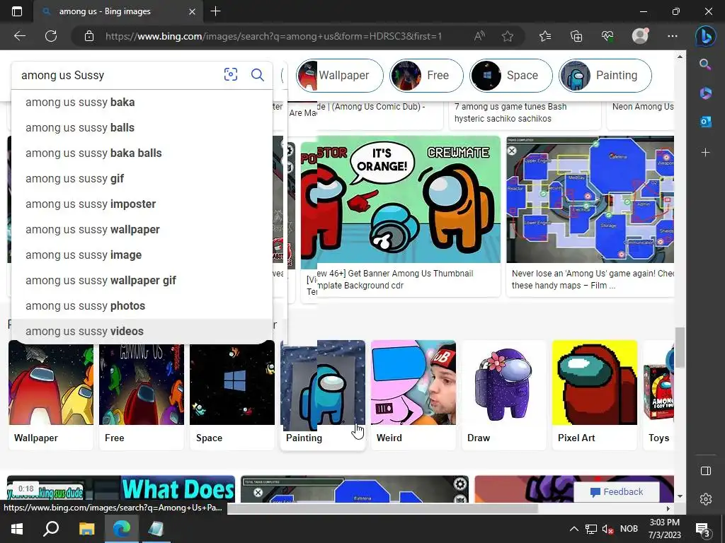
Task: Open the Painting related-search card
Action: pyautogui.click(x=323, y=395)
